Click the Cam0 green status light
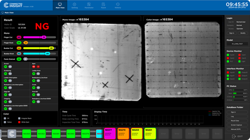250x140 pixels. pyautogui.click(x=228, y=55)
